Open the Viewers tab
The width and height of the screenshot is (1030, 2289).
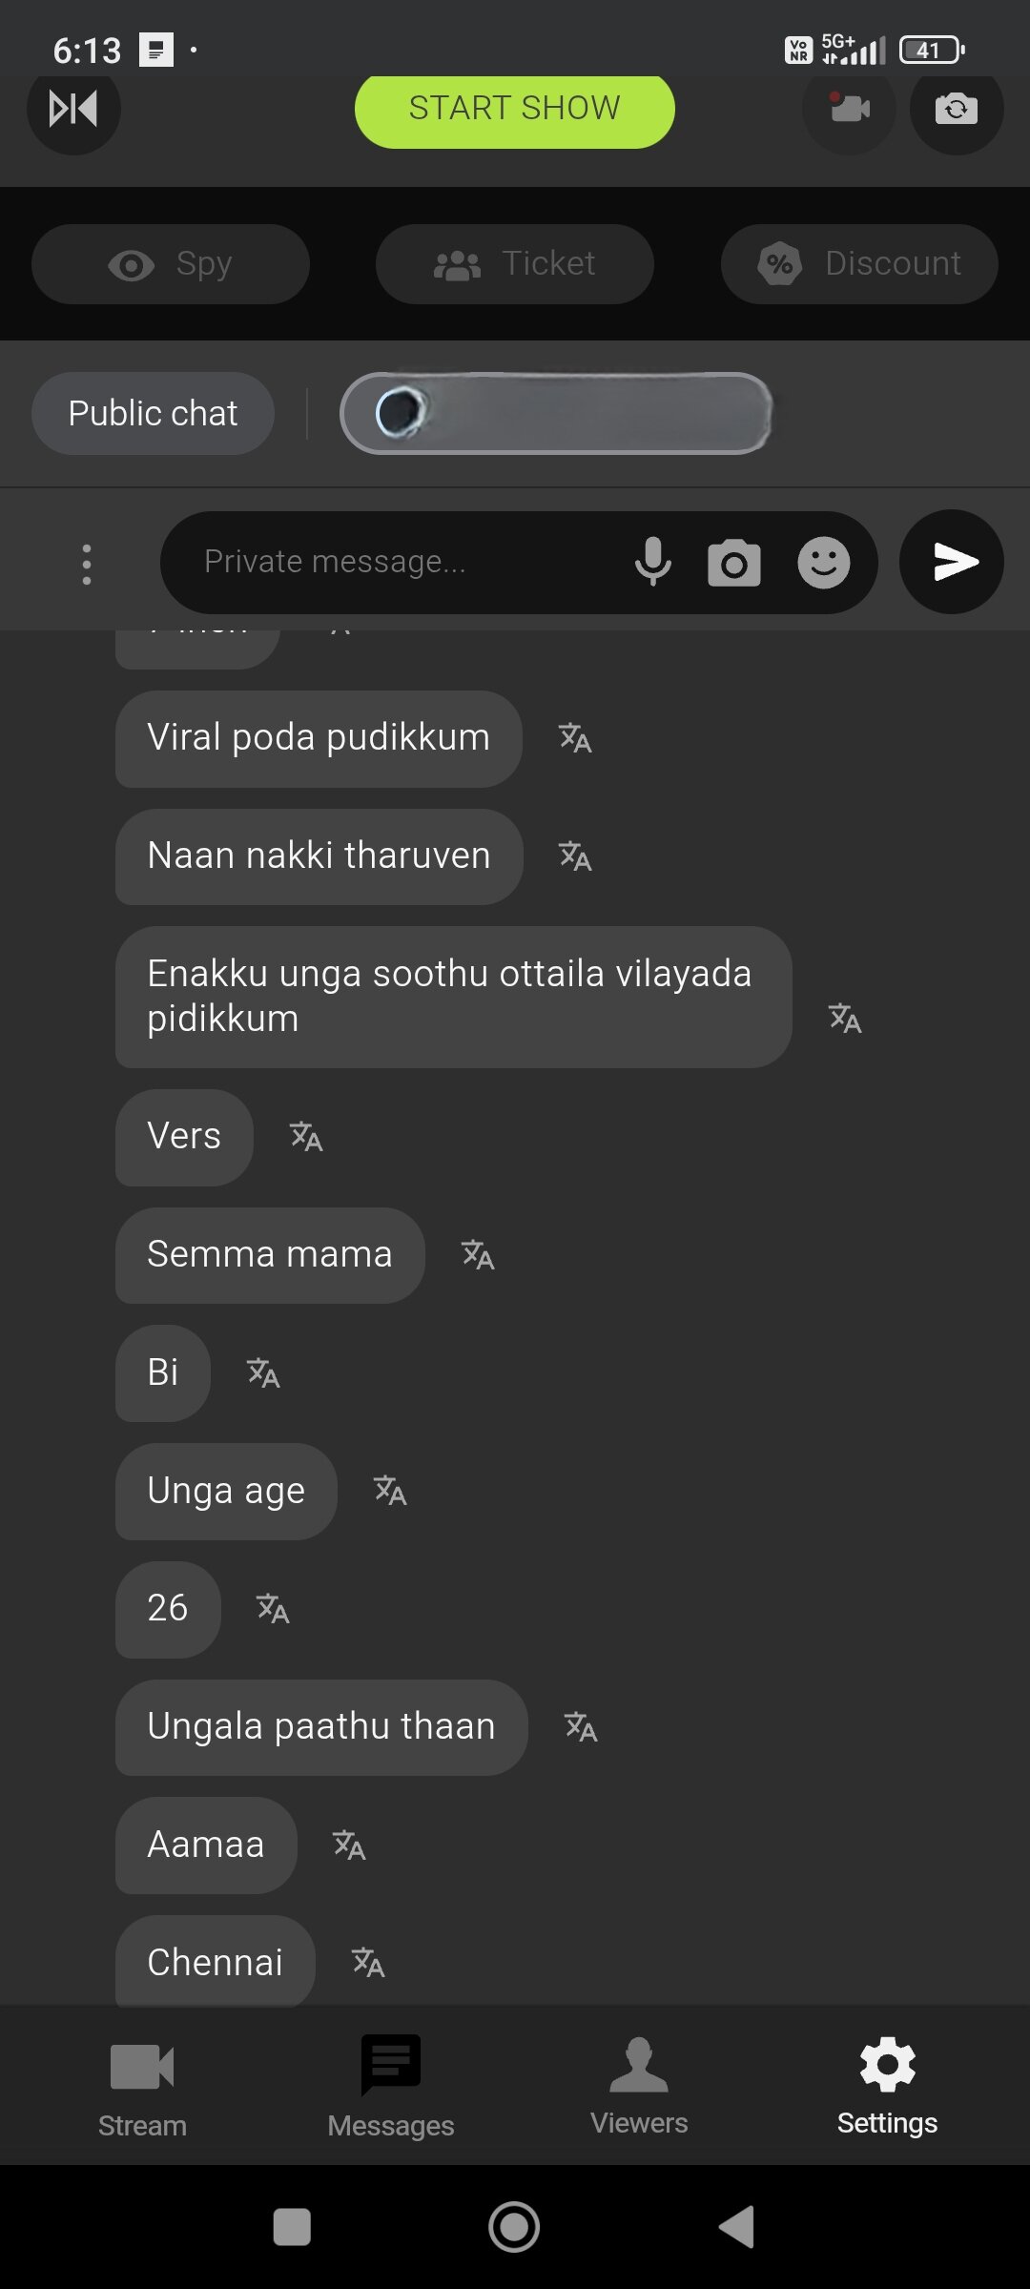click(x=639, y=2087)
